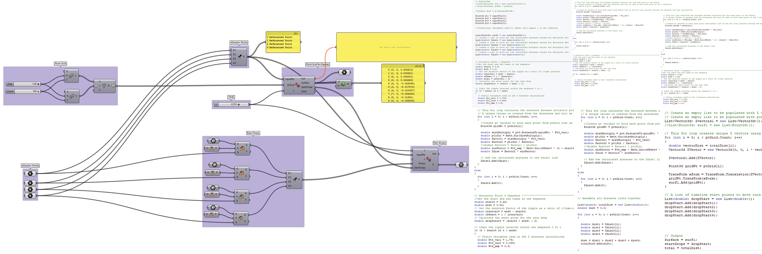Click the Count number slider
Screen dimensions: 762x254
pos(23,91)
